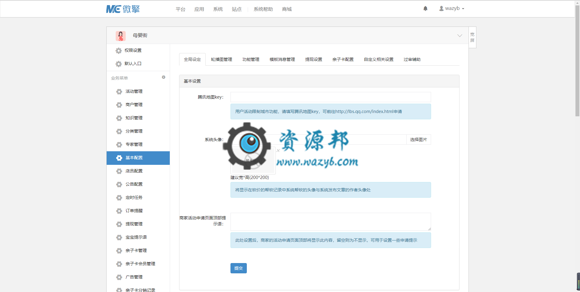Focus the 腾讯地图key input field

330,97
